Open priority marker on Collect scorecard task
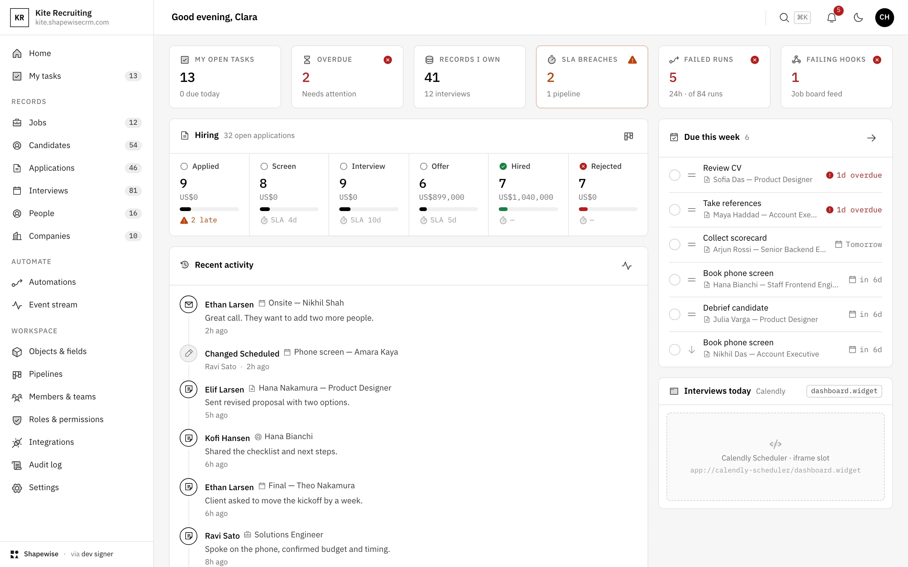 691,244
